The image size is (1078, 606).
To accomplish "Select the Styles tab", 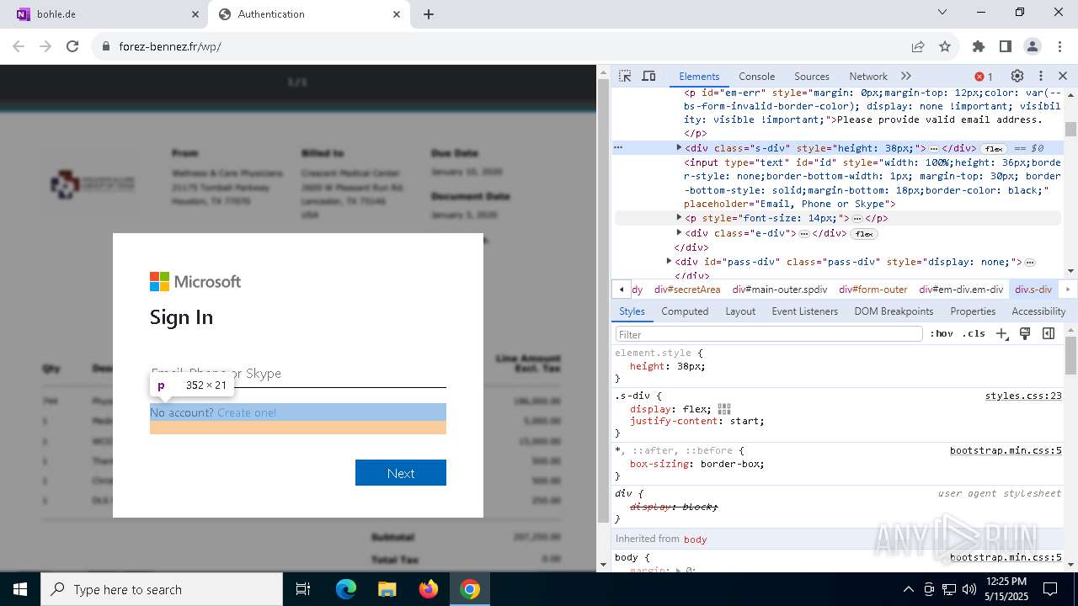I will [632, 311].
